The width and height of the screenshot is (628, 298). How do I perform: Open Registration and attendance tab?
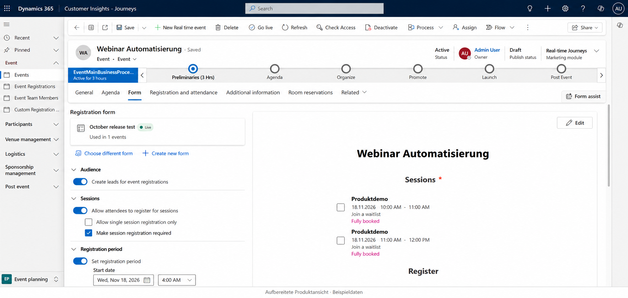tap(183, 92)
